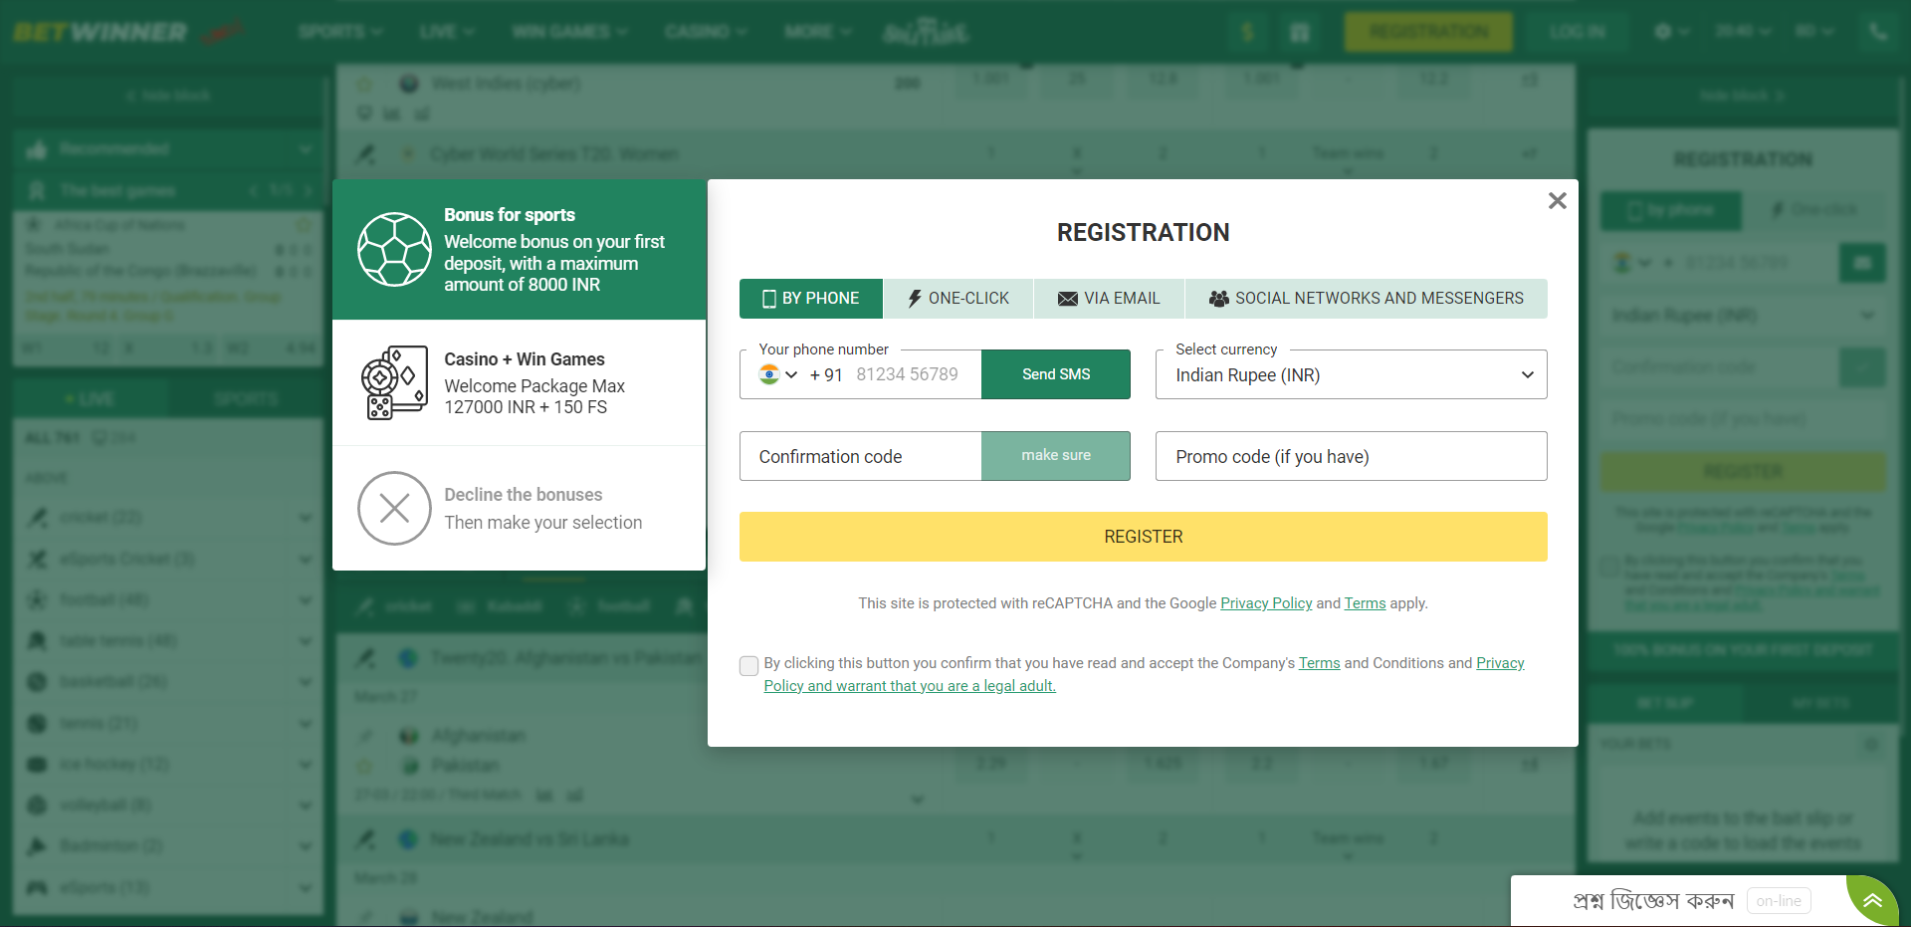Select the BY PHONE registration tab
1911x927 pixels.
pyautogui.click(x=810, y=299)
